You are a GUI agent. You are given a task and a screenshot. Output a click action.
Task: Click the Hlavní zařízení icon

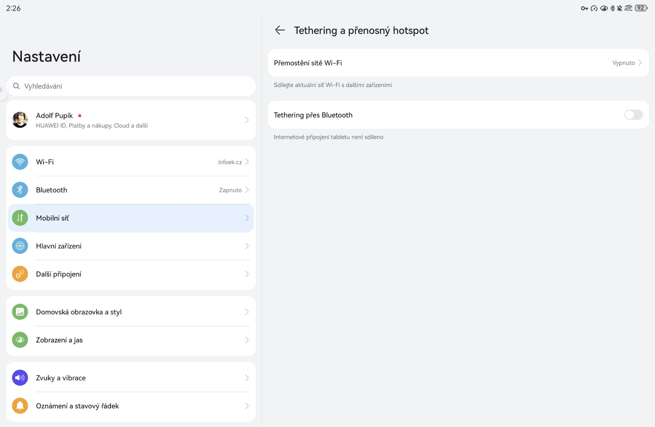[20, 246]
